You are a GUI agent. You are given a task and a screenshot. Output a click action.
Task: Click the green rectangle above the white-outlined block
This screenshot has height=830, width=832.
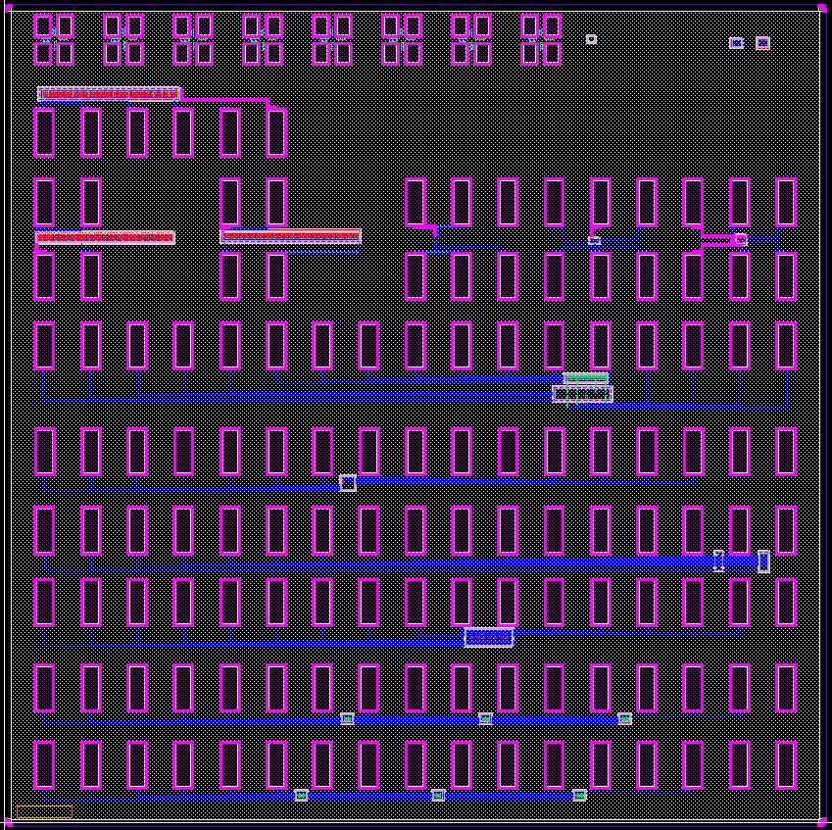[x=586, y=378]
